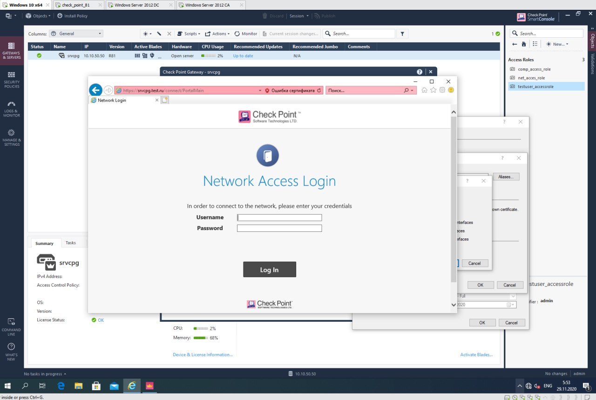Switch to the Tasks tab
The width and height of the screenshot is (596, 400).
(70, 243)
